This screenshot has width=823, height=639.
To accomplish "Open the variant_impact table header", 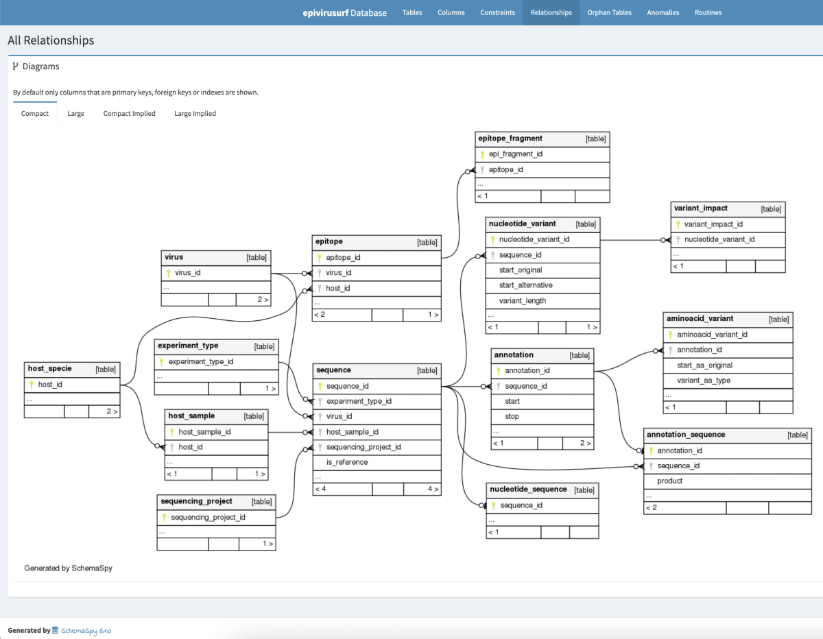I will coord(728,208).
